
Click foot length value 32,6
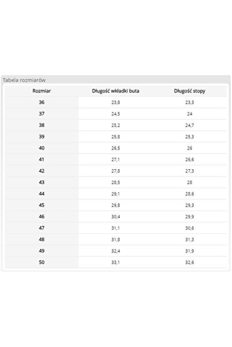(x=190, y=262)
